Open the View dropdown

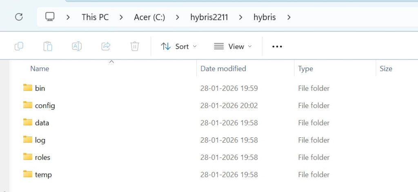233,46
